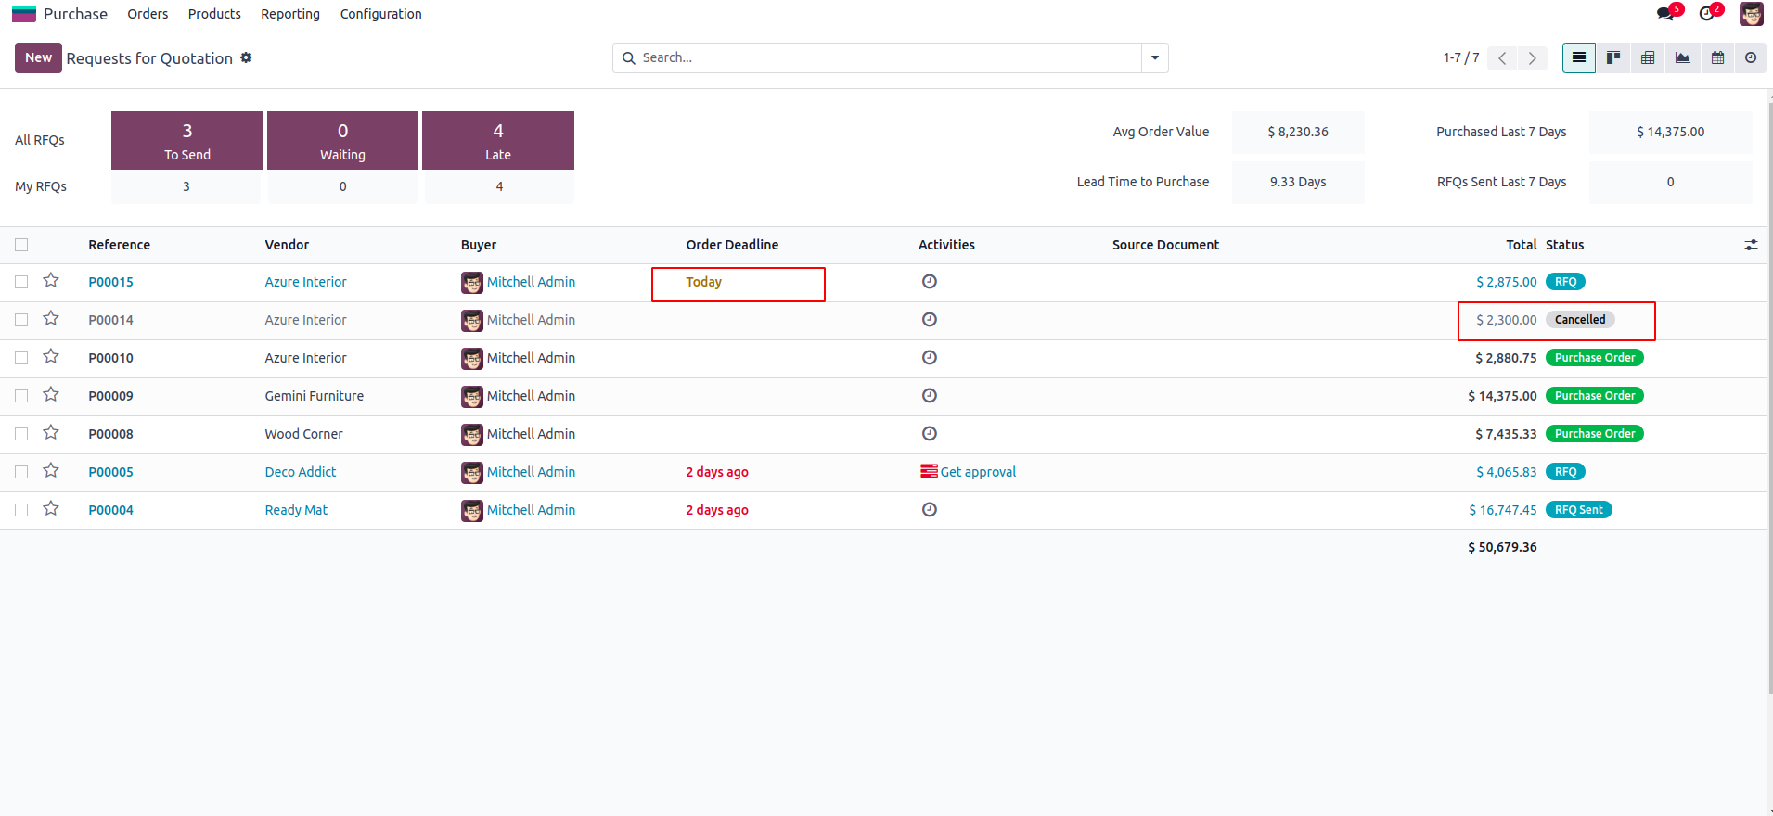Switch to Pivot table view
Image resolution: width=1773 pixels, height=816 pixels.
(x=1648, y=57)
